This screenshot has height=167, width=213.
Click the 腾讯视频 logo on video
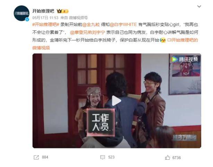pyautogui.click(x=185, y=59)
